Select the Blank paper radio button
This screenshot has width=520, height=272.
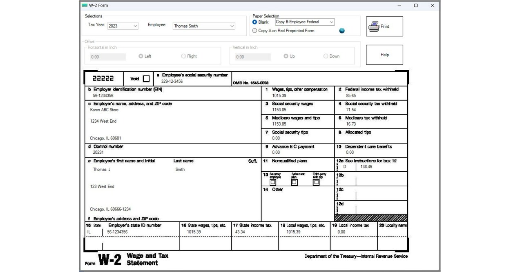point(254,22)
